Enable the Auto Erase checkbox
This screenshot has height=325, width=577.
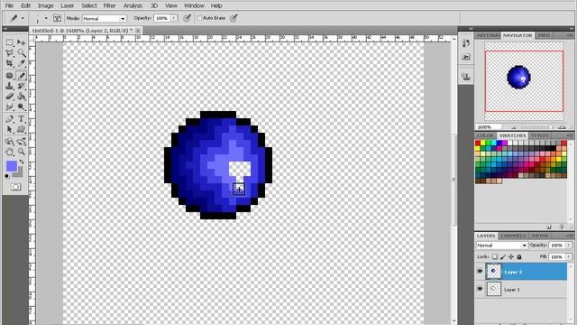pyautogui.click(x=200, y=18)
